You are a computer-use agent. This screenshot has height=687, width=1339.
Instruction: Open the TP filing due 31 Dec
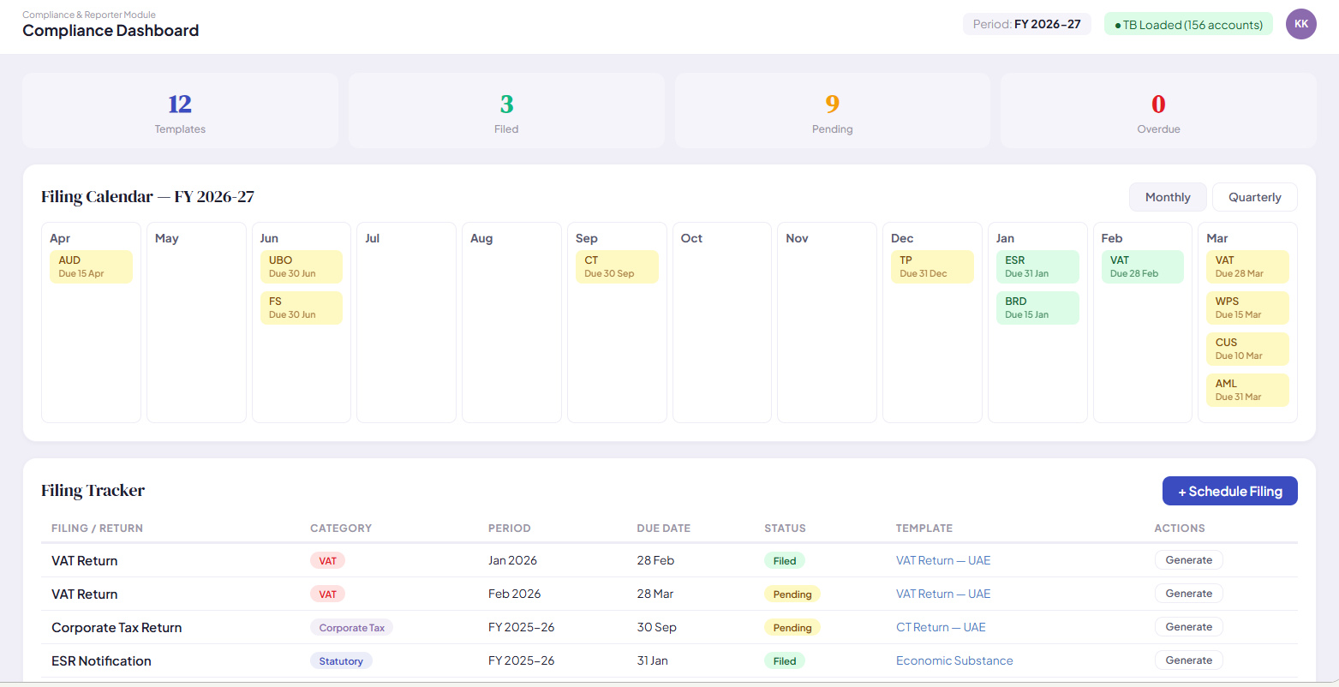[932, 266]
